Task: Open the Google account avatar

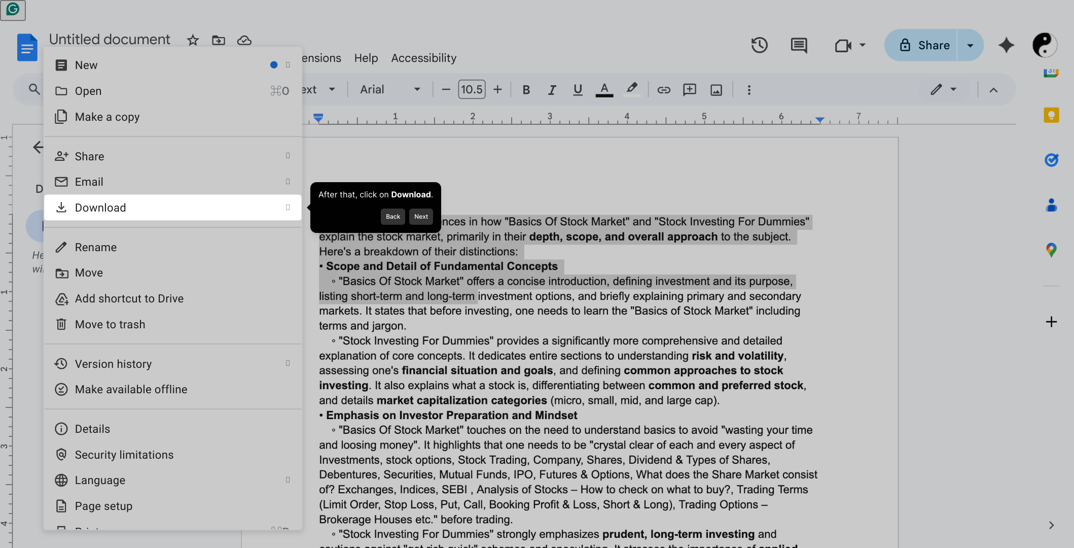Action: pos(1045,45)
